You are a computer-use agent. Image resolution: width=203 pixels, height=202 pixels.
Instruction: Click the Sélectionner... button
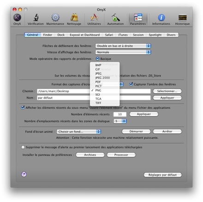click(x=167, y=91)
